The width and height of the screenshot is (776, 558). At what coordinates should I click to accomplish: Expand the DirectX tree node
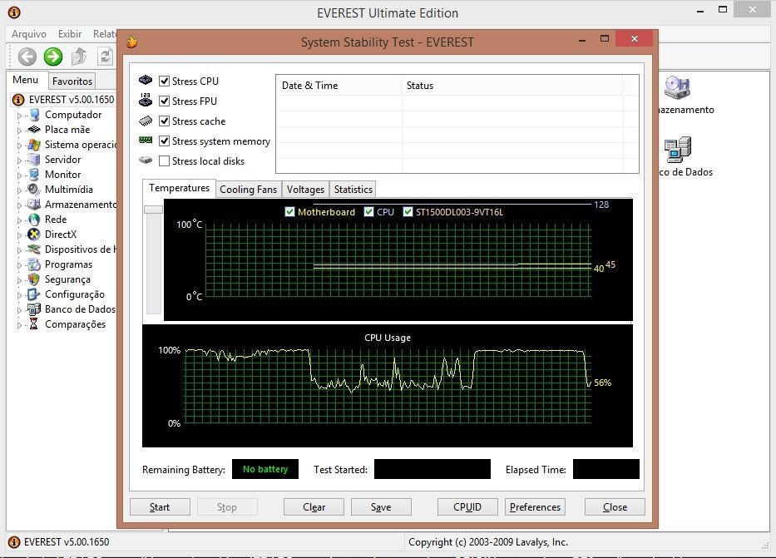tap(19, 235)
